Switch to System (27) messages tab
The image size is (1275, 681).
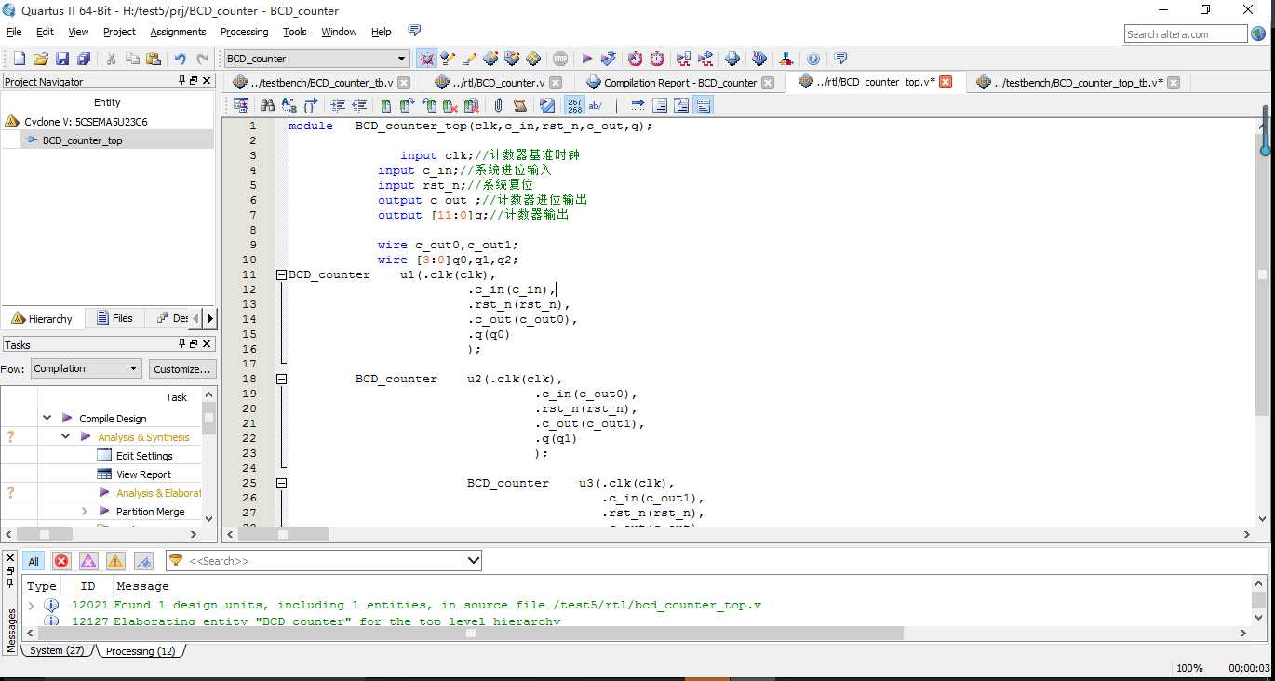tap(58, 650)
